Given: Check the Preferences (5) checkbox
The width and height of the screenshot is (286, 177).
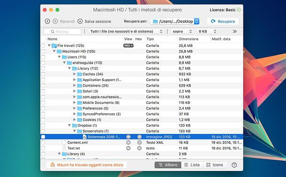Looking at the screenshot, I should pos(43,108).
